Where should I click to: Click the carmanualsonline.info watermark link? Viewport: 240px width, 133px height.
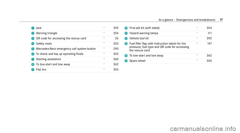point(203,129)
